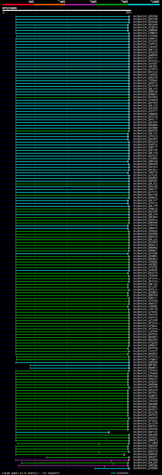Image resolution: width=162 pixels, height=475 pixels.
Task: Select the UniRef100_B8ARS7 label
Action: pos(145,368)
